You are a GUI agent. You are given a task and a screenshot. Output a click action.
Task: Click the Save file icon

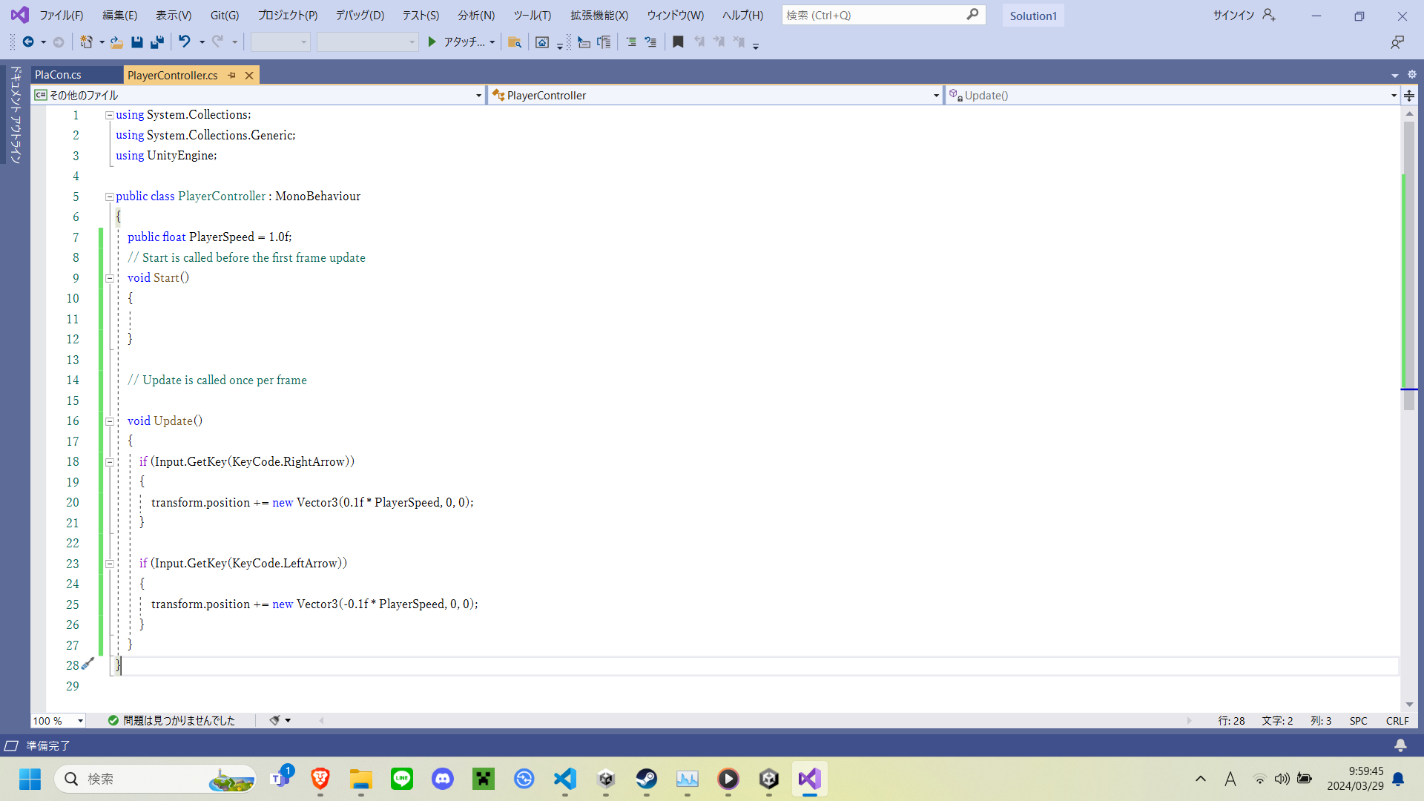tap(136, 42)
